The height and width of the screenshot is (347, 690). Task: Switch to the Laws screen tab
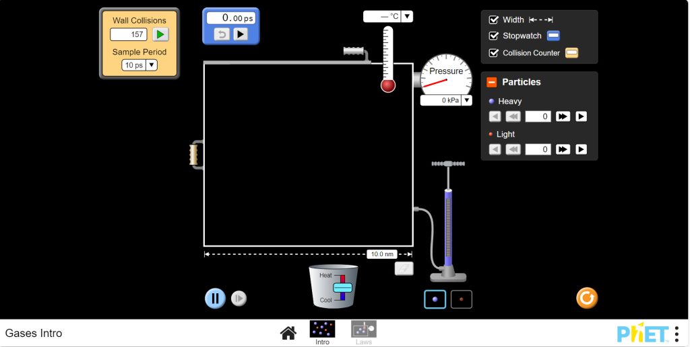[x=363, y=332]
